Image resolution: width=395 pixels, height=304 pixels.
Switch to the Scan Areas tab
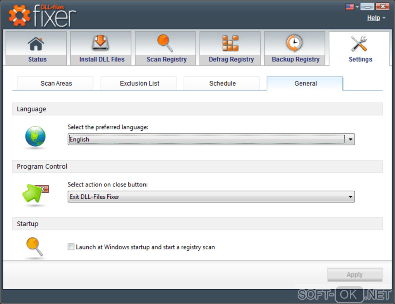(55, 83)
